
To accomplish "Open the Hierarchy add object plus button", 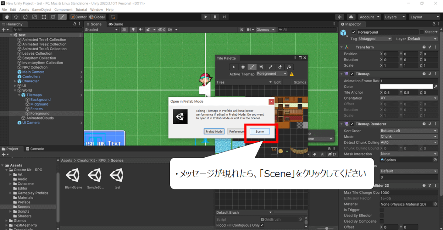I will [x=4, y=30].
